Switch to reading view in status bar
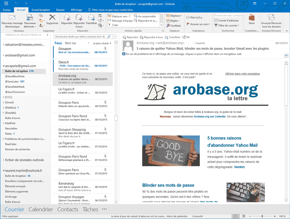290x219 pixels. pyautogui.click(x=244, y=216)
